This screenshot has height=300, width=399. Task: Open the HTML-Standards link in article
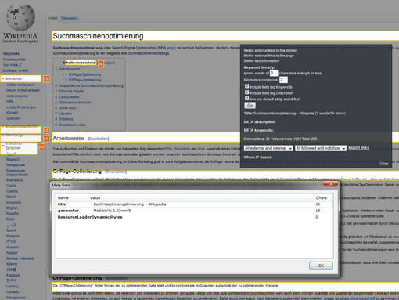pos(177,149)
